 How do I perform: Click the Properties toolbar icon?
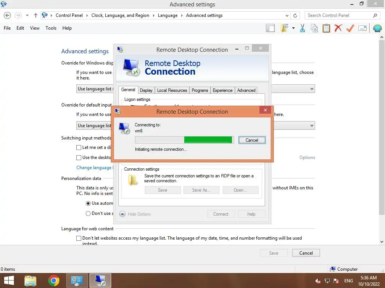click(362, 28)
